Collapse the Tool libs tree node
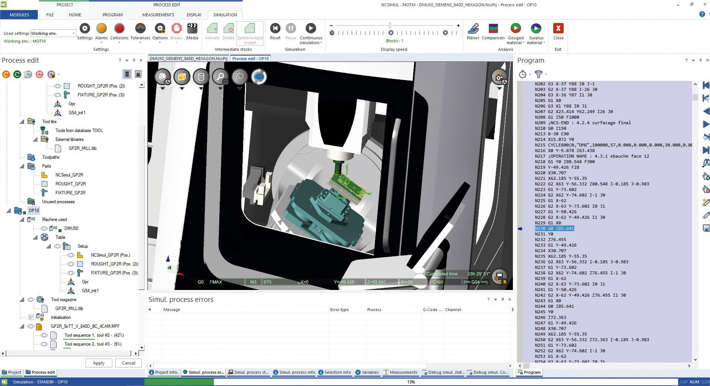 pos(22,122)
